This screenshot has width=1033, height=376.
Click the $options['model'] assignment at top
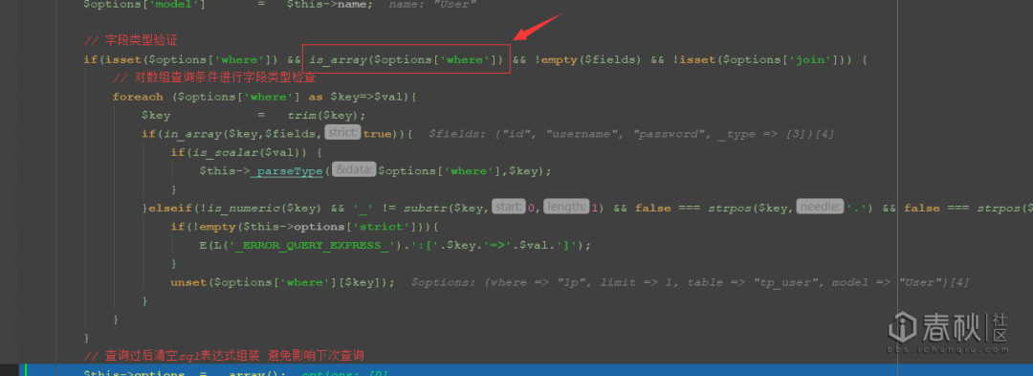pyautogui.click(x=228, y=4)
